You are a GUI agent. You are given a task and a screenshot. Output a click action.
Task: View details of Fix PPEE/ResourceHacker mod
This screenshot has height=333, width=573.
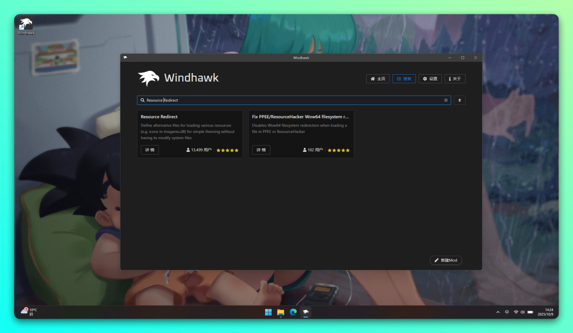261,150
